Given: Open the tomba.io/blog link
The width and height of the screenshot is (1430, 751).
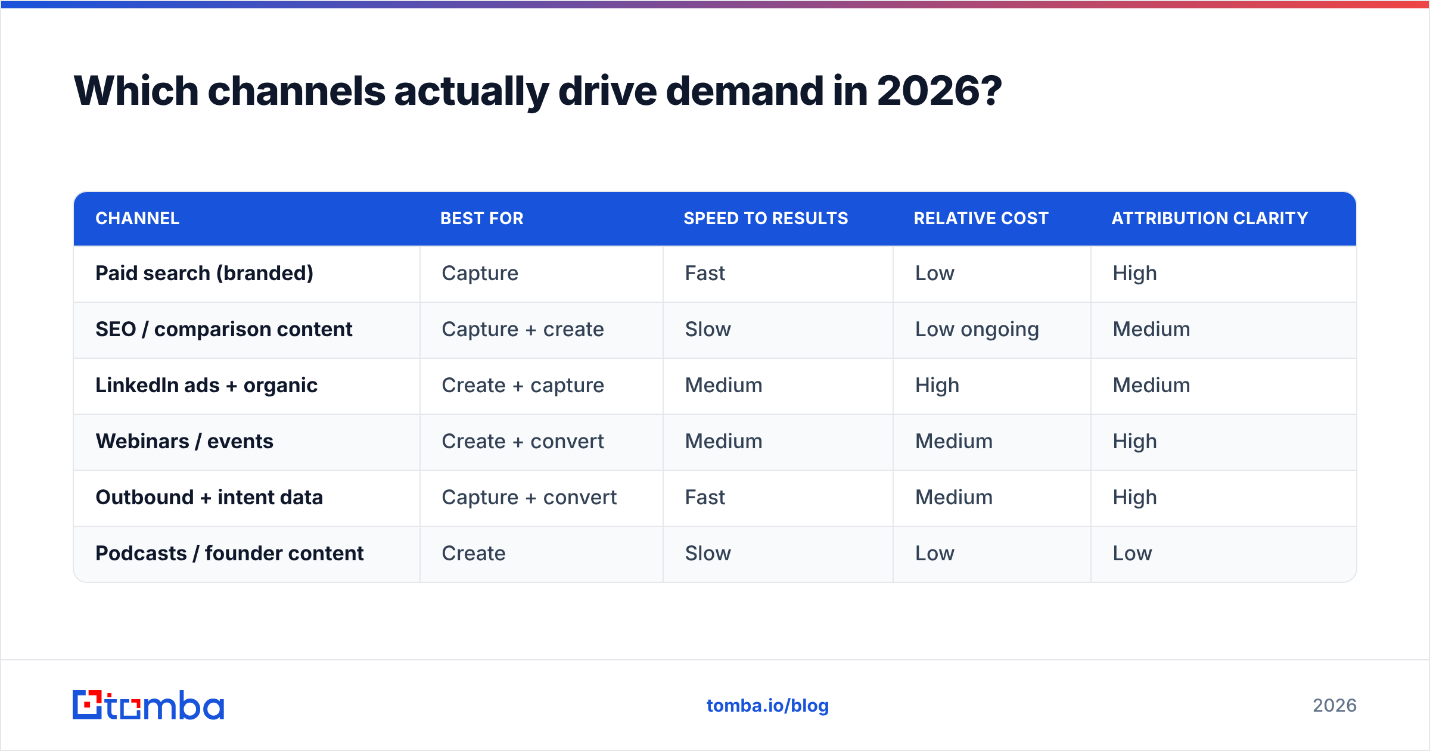Looking at the screenshot, I should [767, 706].
